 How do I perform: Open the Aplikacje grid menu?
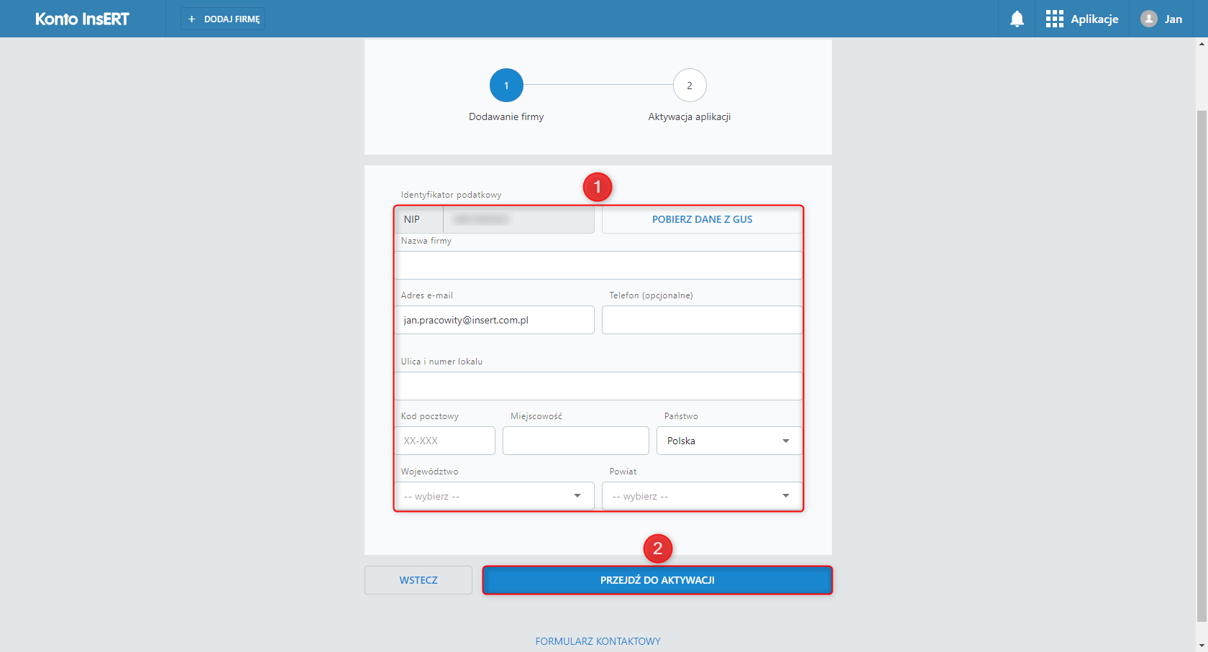(1081, 19)
